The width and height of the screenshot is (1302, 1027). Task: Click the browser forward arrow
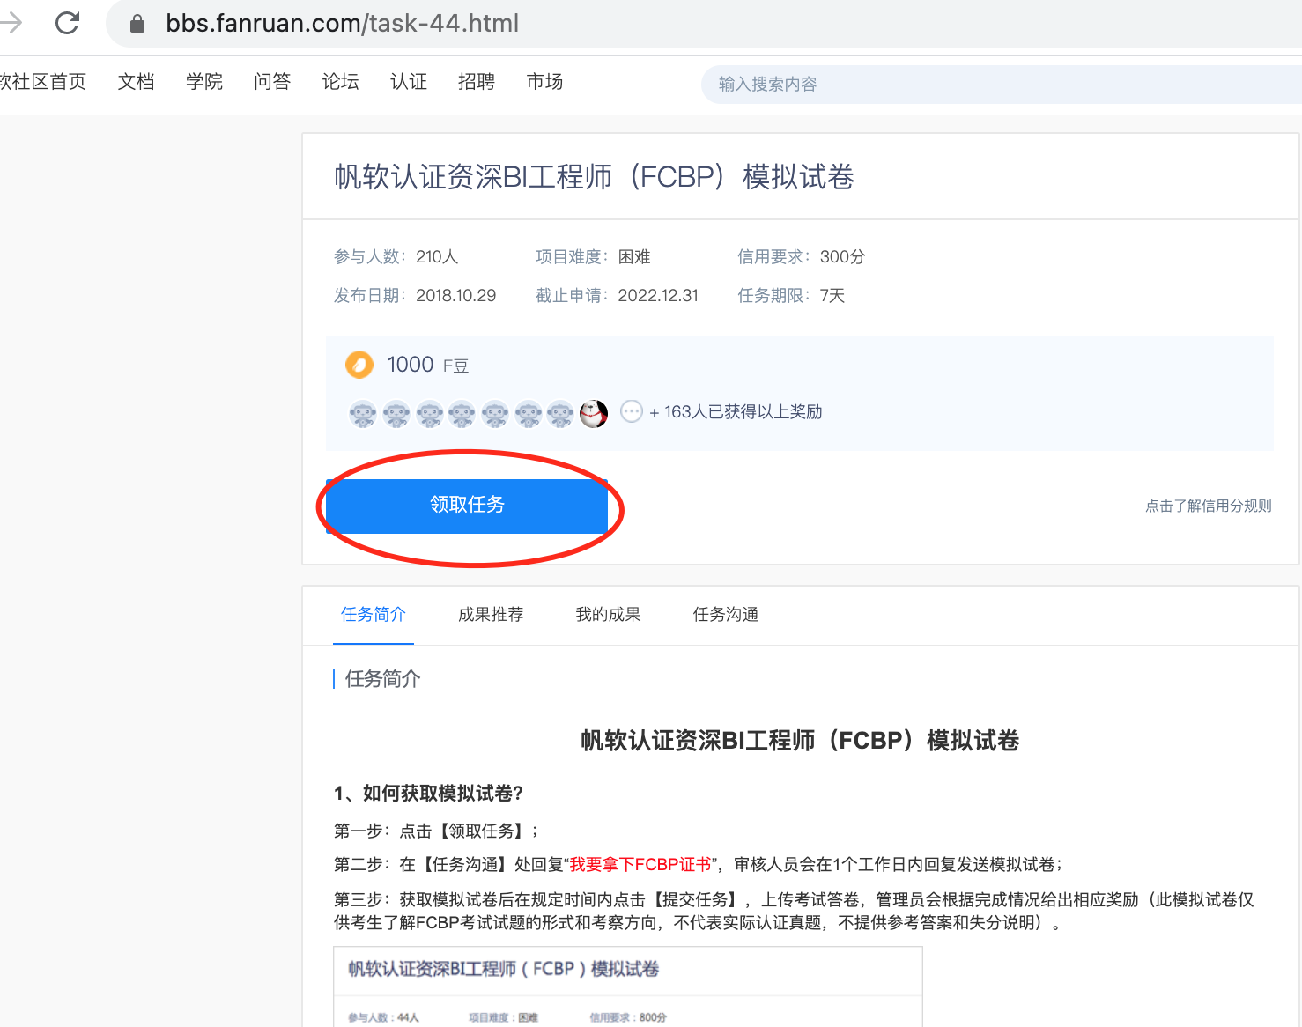[11, 23]
